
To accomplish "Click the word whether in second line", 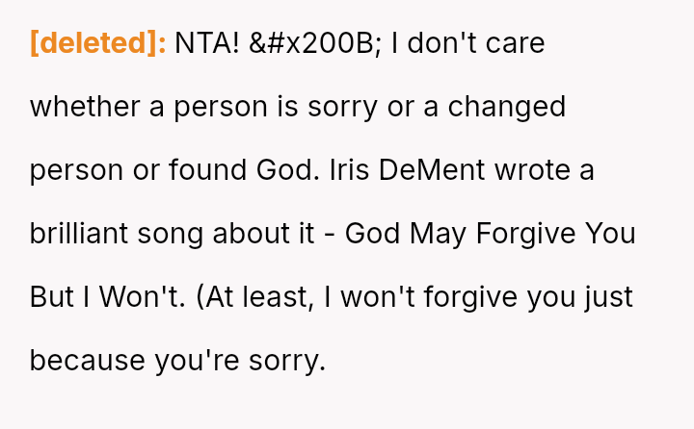I will click(x=85, y=107).
